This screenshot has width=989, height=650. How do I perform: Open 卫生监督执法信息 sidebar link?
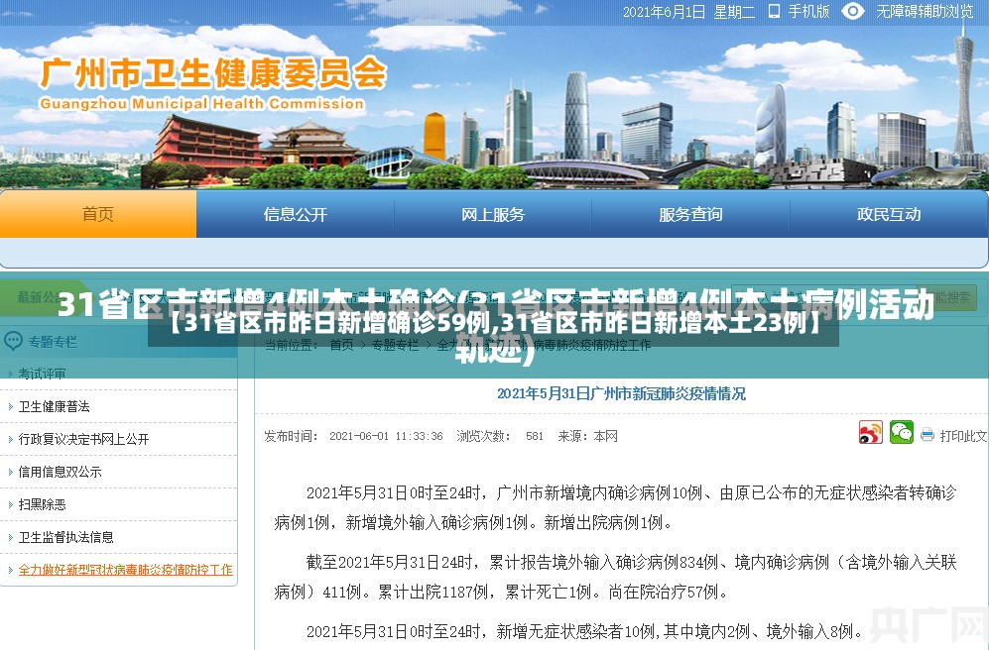[x=65, y=537]
